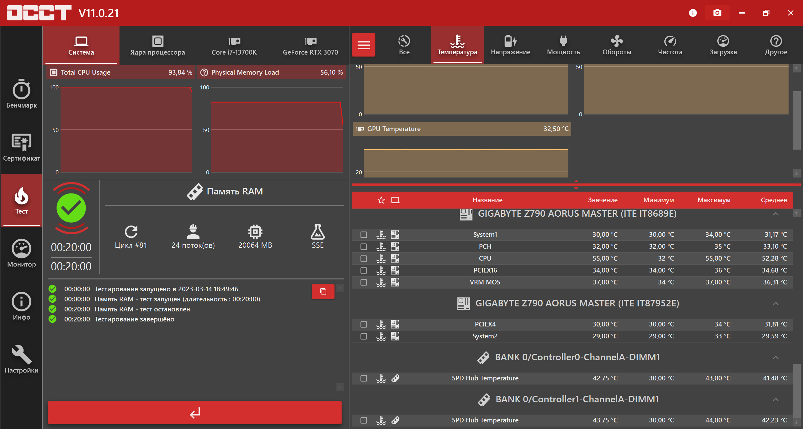Open the Монитор gauge section
Viewport: 803px width, 429px height.
[21, 253]
